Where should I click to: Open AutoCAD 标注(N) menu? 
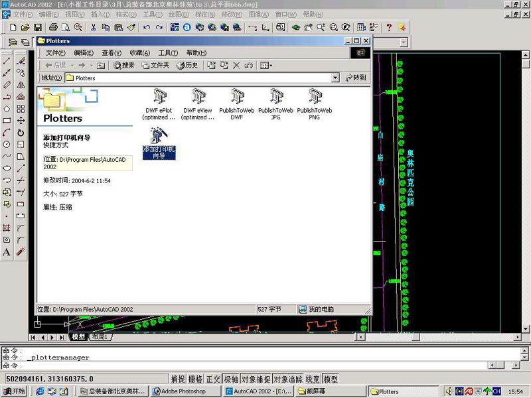pos(205,15)
